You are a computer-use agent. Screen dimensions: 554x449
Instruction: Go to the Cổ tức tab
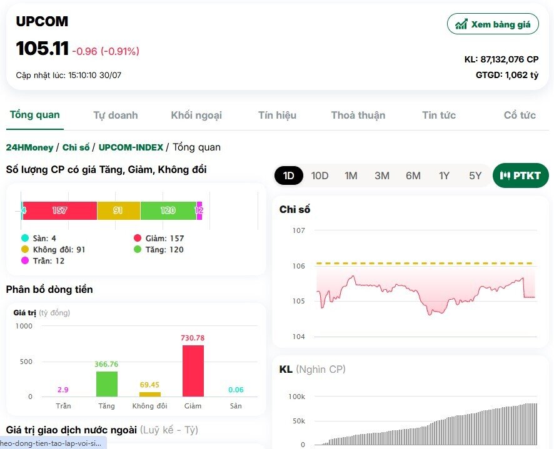click(x=520, y=116)
